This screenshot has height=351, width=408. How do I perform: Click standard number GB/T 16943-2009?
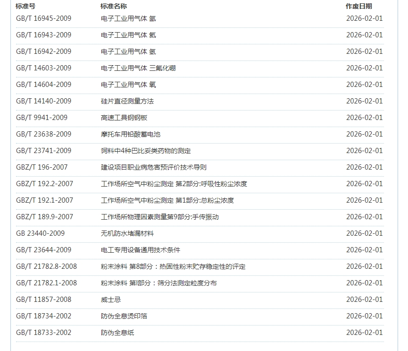click(x=43, y=35)
